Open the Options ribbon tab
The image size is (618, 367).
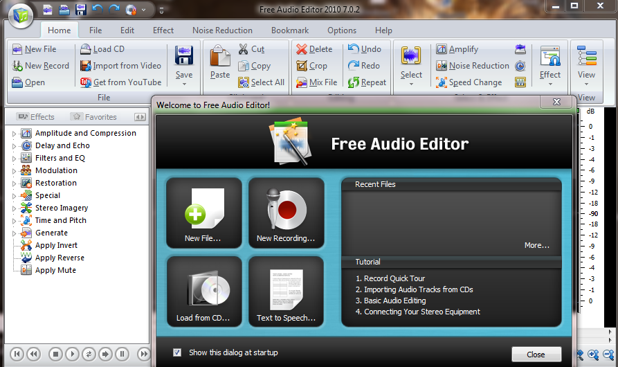(x=342, y=30)
